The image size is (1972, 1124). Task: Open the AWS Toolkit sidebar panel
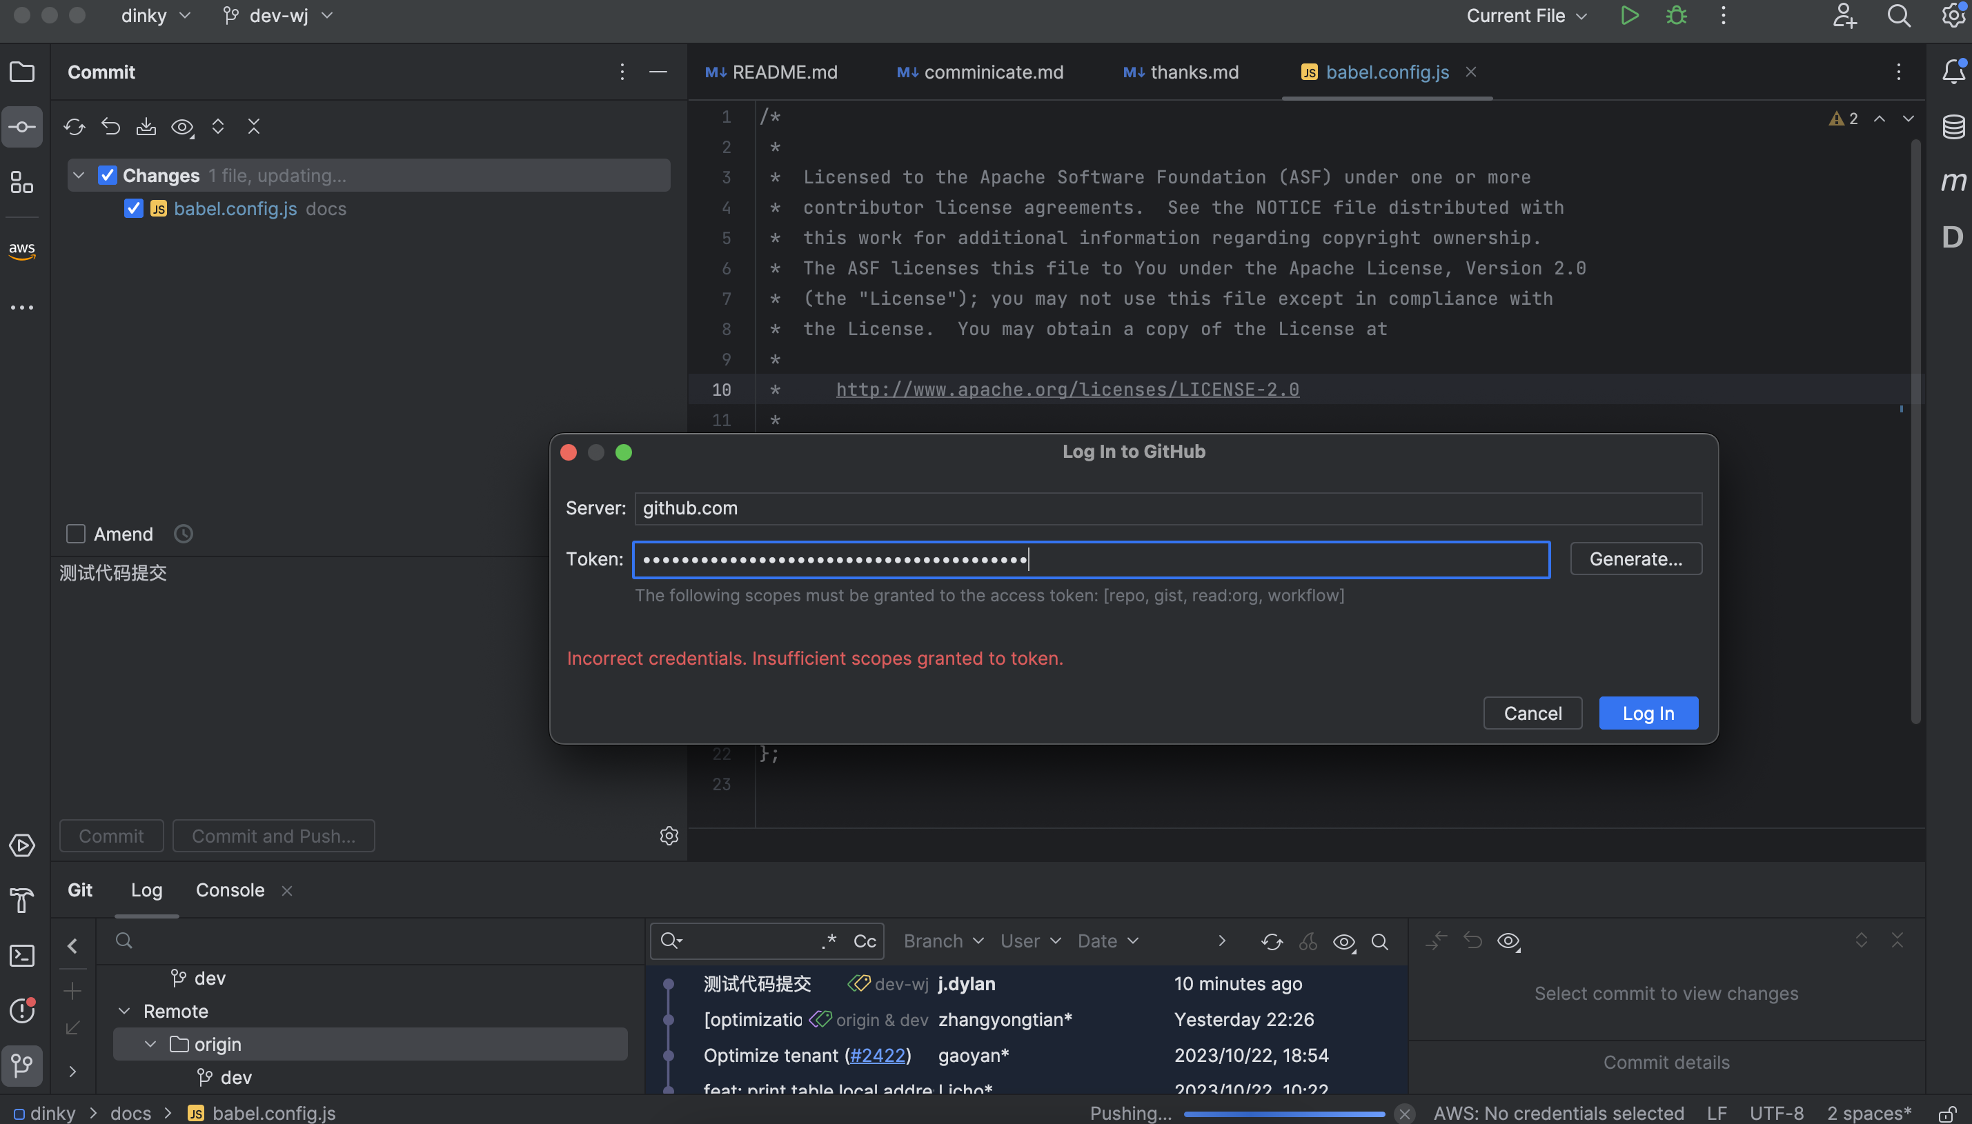tap(21, 250)
